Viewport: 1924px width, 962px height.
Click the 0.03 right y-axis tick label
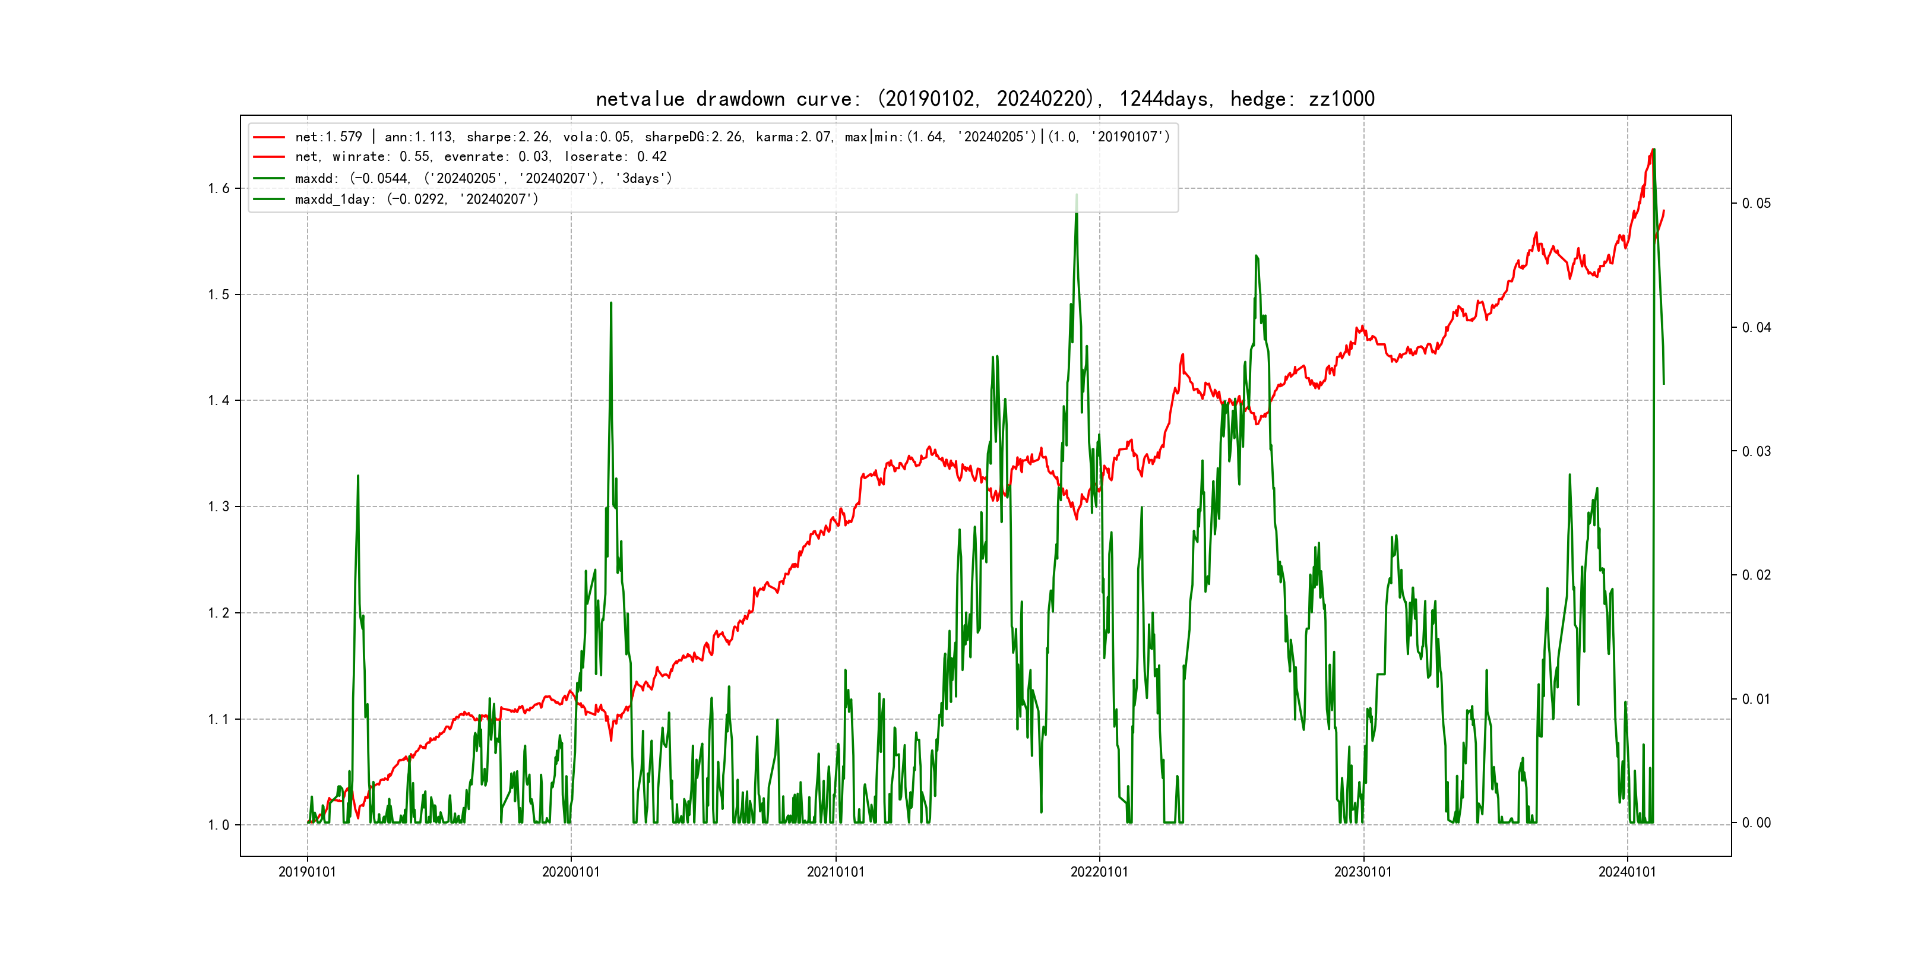(1756, 451)
